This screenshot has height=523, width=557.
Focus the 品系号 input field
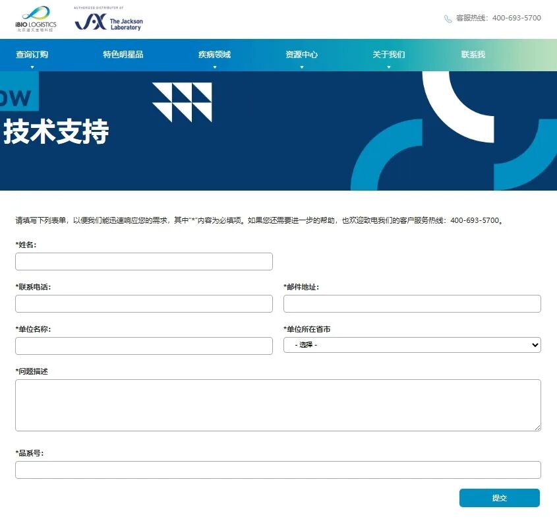pos(278,470)
